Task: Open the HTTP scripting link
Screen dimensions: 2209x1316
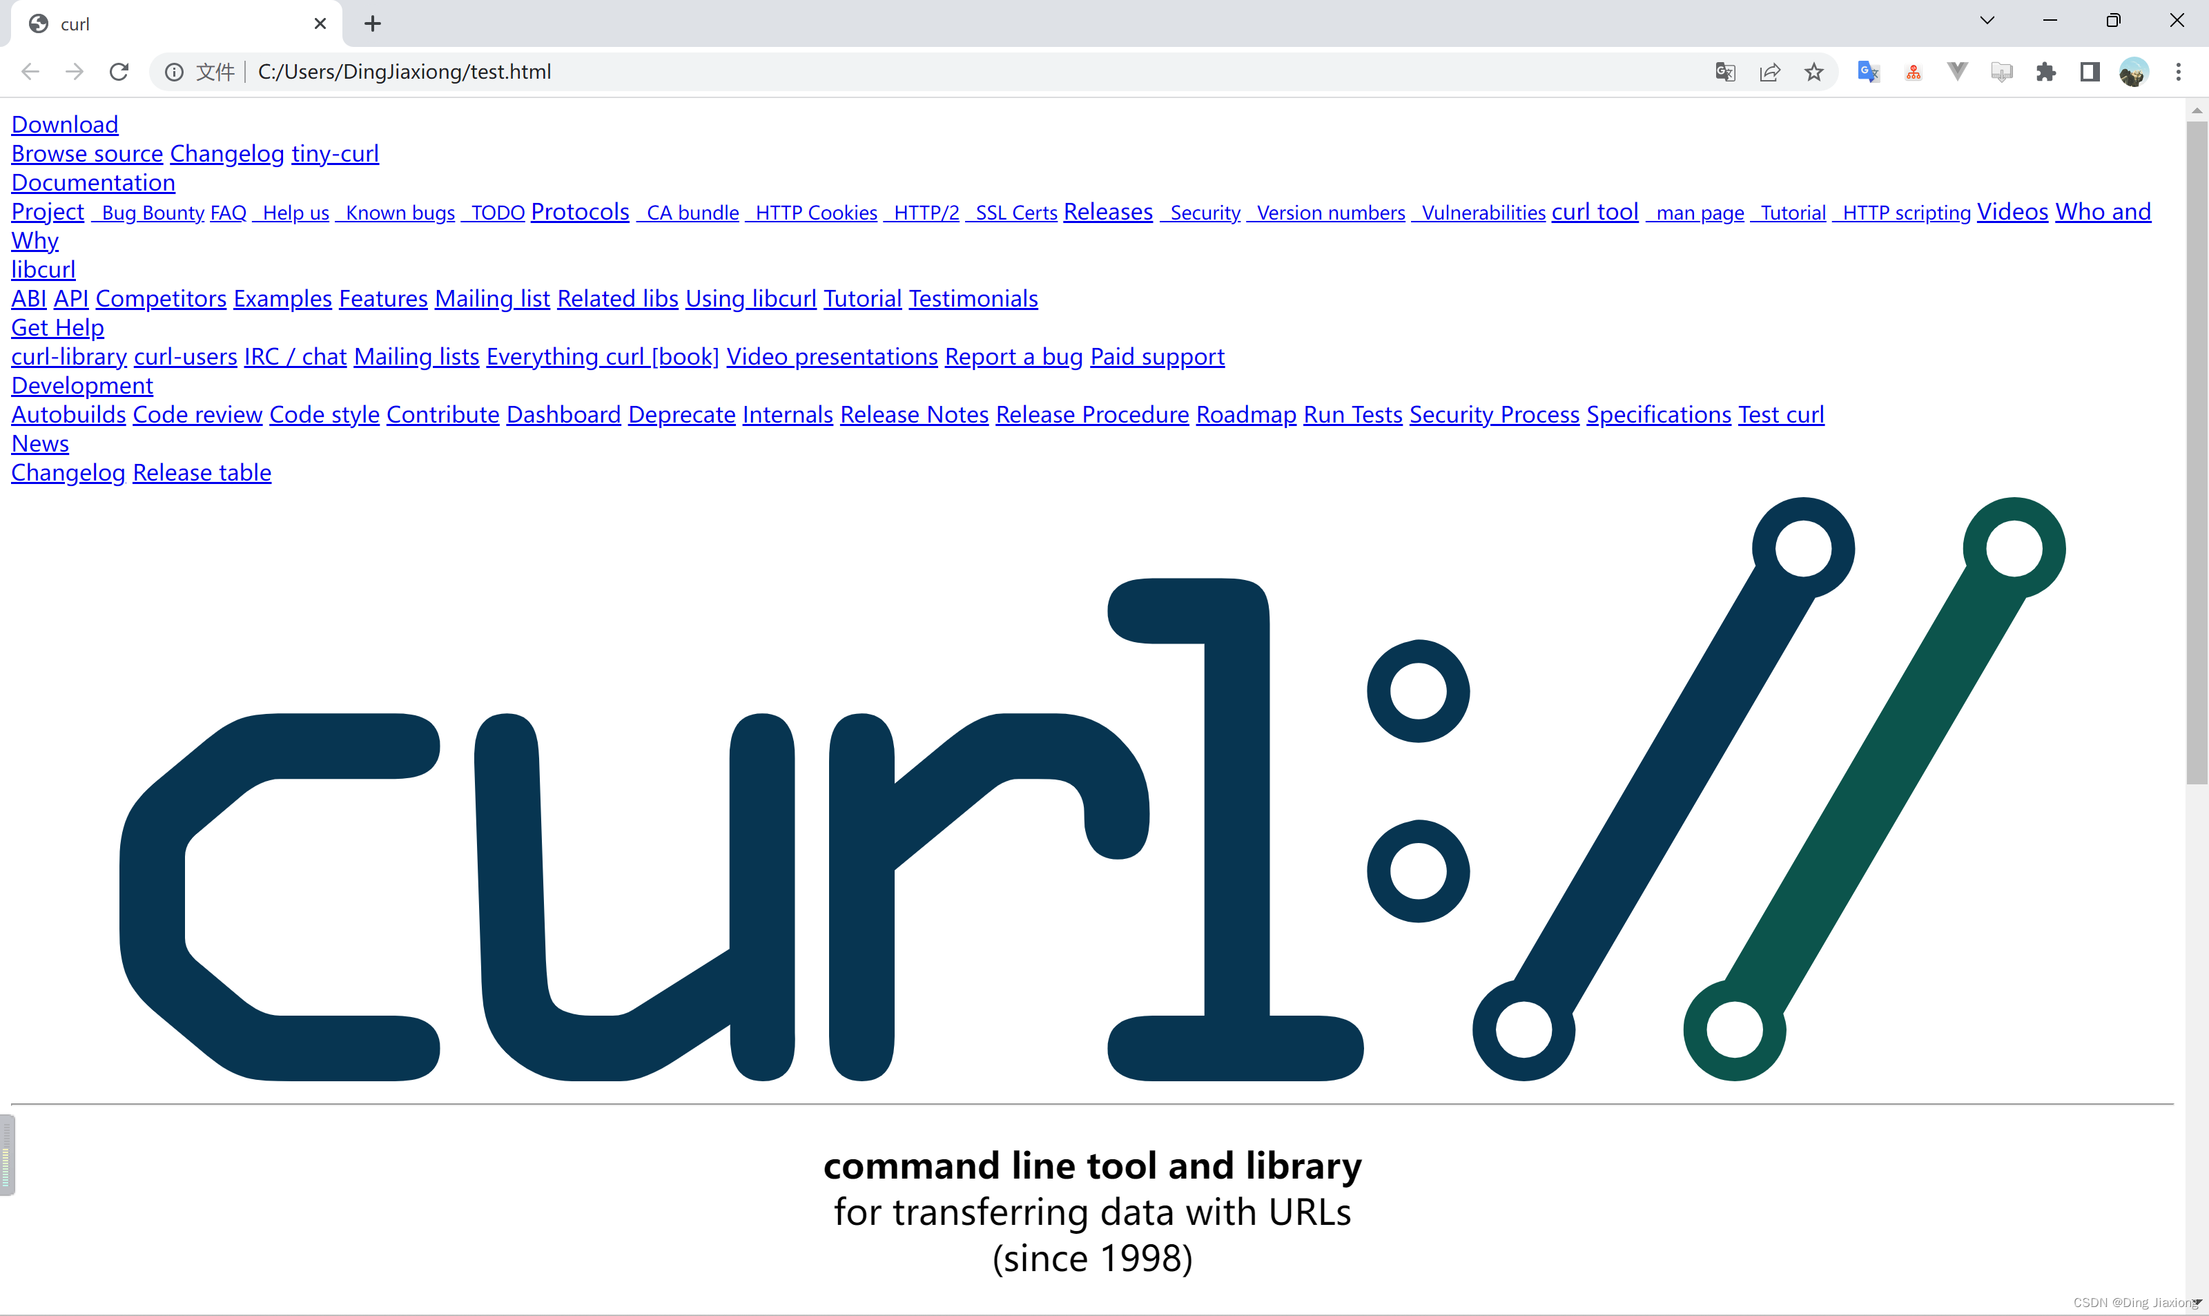Action: (x=1901, y=214)
